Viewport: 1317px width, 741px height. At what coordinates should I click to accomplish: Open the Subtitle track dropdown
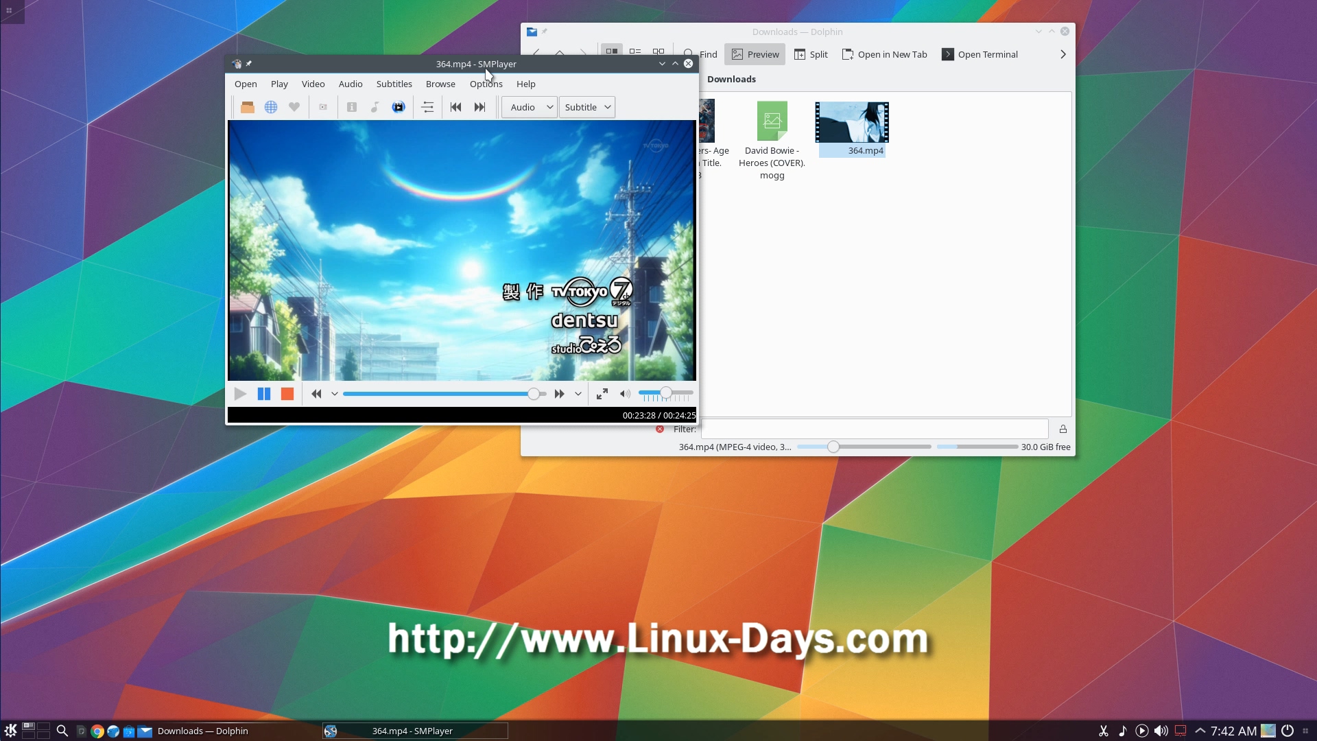(587, 107)
